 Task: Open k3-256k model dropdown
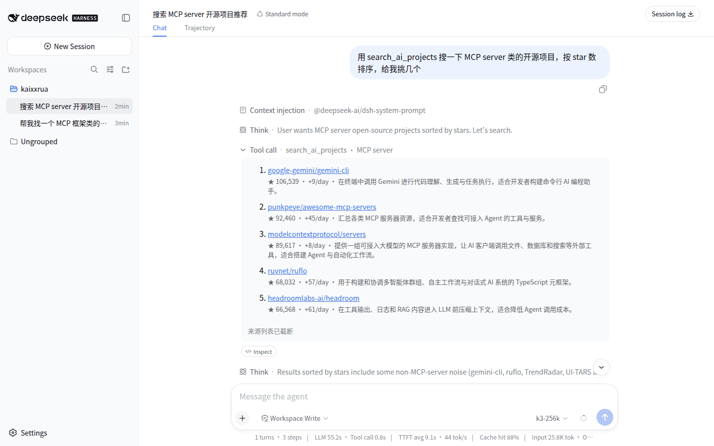point(552,418)
